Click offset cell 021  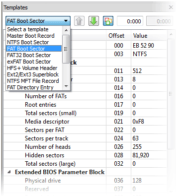coord(118,122)
